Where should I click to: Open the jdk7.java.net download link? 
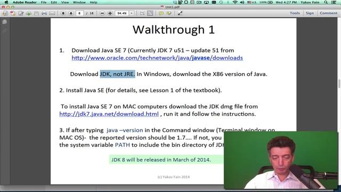tap(109, 114)
